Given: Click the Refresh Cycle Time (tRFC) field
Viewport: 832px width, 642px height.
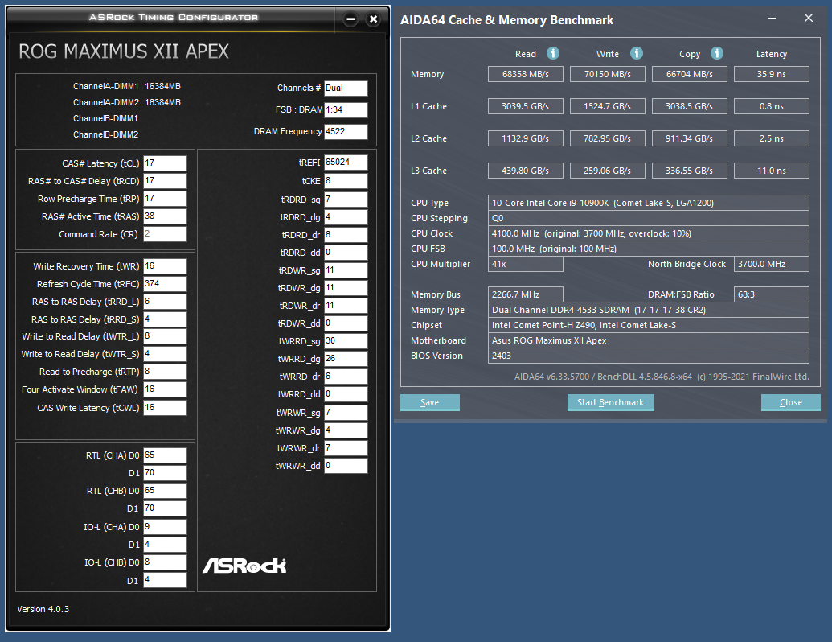Looking at the screenshot, I should [165, 284].
